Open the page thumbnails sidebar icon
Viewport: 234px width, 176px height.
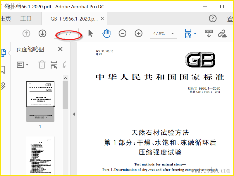point(4,53)
